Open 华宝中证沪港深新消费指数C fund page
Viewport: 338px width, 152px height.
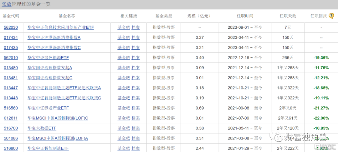pyautogui.click(x=54, y=47)
